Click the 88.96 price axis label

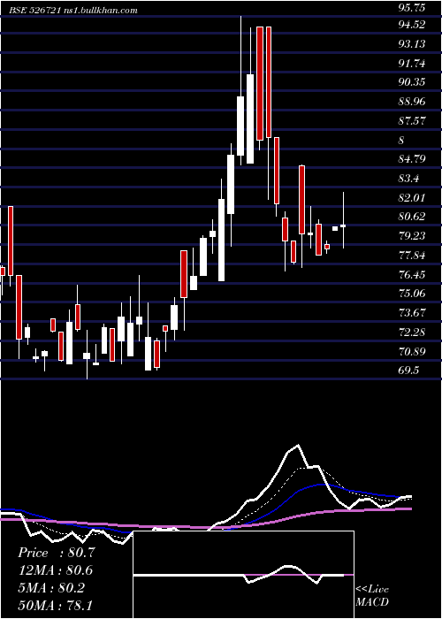412,102
